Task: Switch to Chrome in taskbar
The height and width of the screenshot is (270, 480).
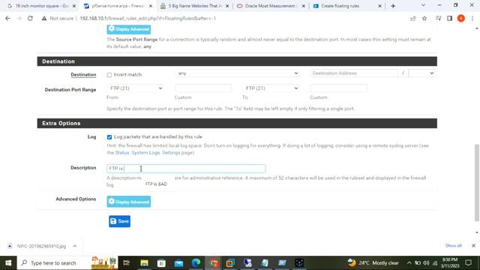Action: pos(213,262)
